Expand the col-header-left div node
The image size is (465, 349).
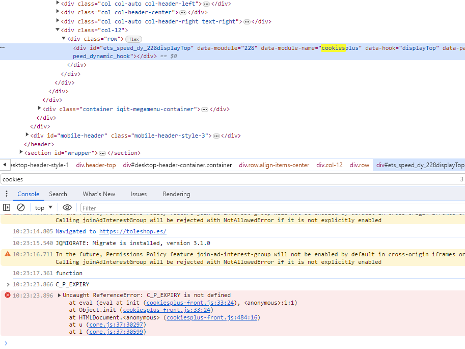click(x=58, y=3)
